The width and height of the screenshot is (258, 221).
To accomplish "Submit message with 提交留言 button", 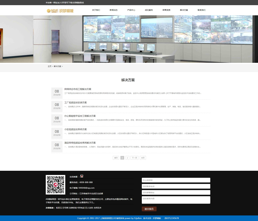I will [x=149, y=209].
